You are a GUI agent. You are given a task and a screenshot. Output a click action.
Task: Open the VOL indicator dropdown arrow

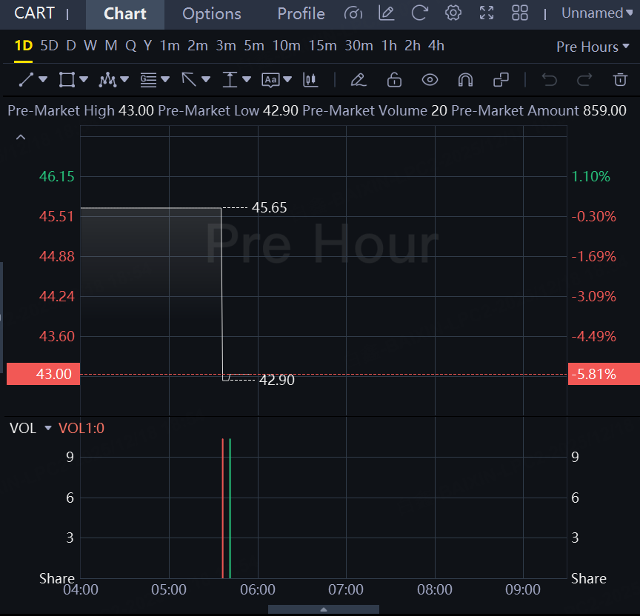pyautogui.click(x=48, y=428)
